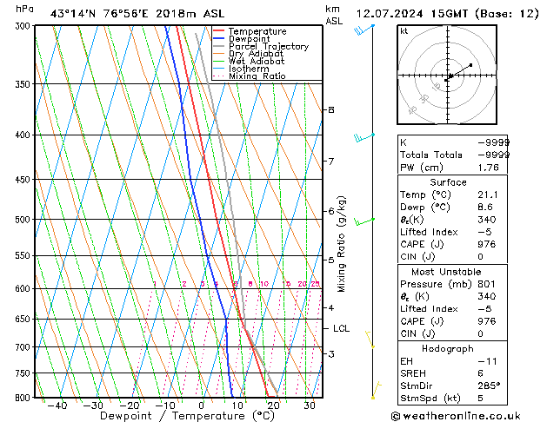
Task: Click the yellow wind barb at 700 hPa
Action: pyautogui.click(x=370, y=340)
